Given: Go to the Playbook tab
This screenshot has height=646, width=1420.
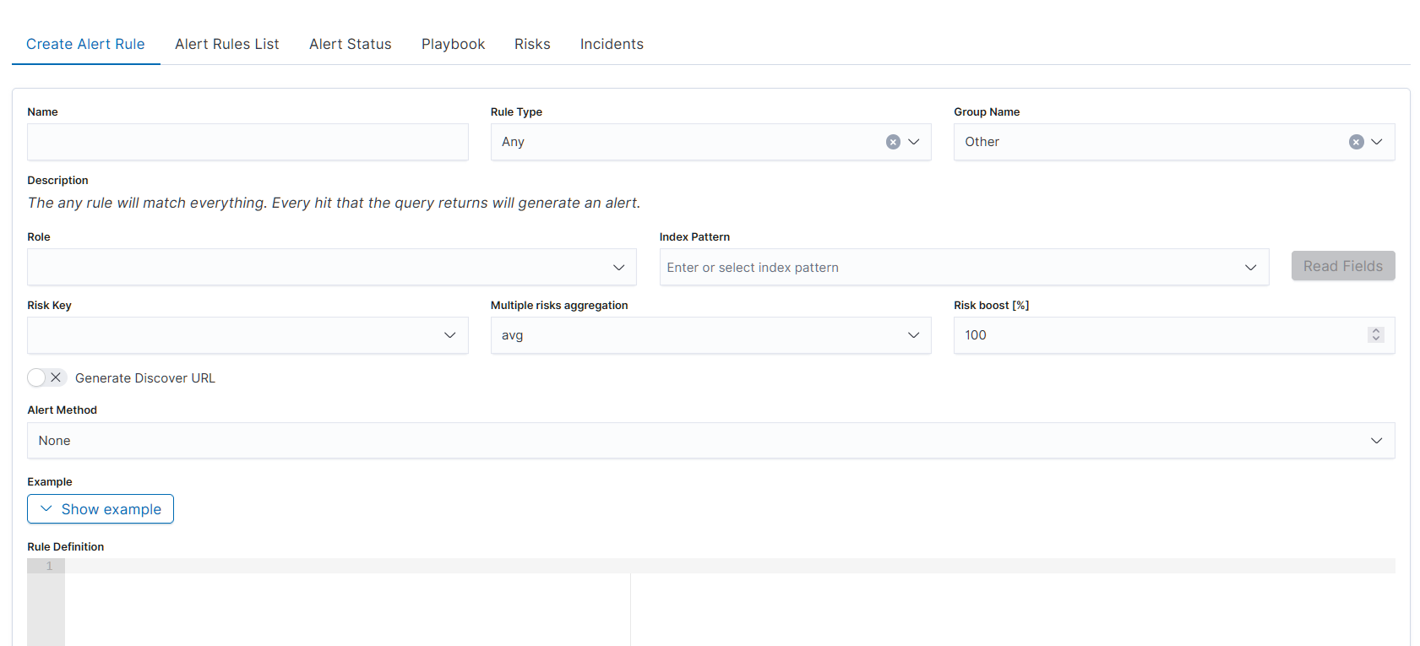Looking at the screenshot, I should 453,44.
